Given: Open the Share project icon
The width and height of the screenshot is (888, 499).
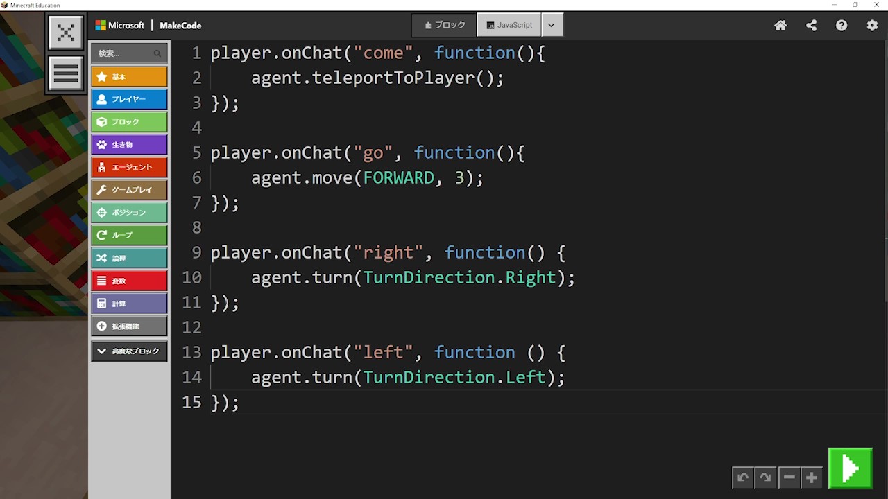Looking at the screenshot, I should click(811, 26).
